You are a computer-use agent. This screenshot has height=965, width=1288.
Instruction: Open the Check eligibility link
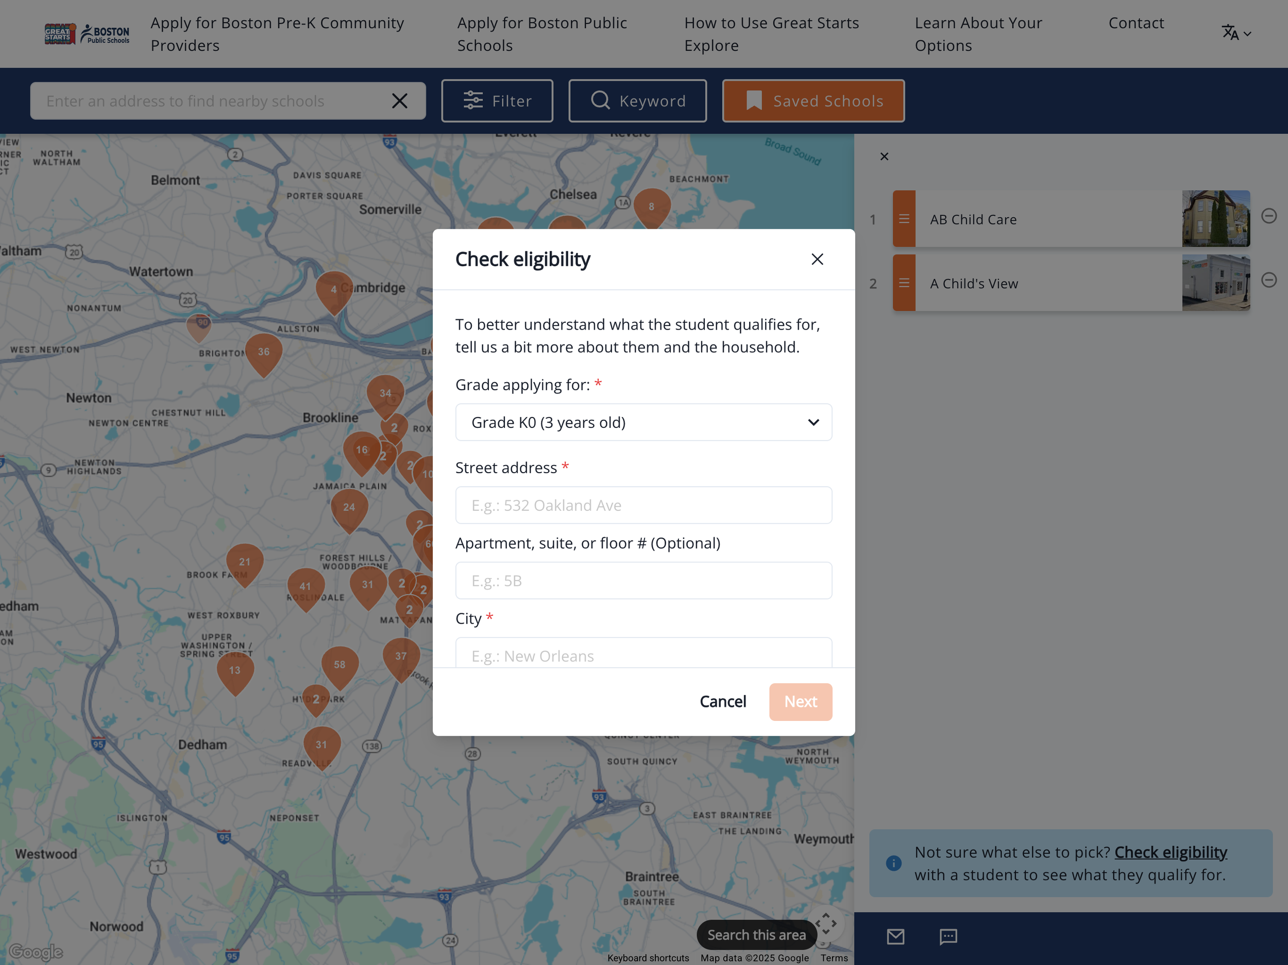[x=1171, y=852]
